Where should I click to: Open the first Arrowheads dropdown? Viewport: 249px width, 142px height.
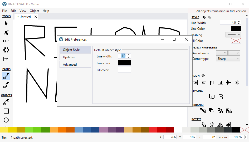tap(222, 53)
